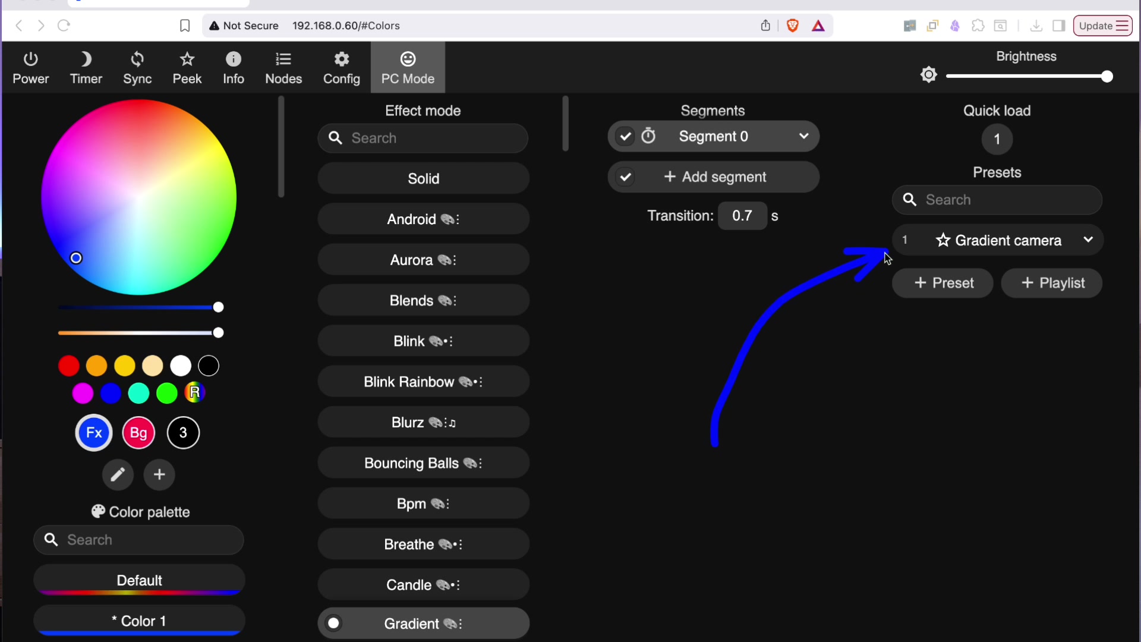Click the + Preset button

[943, 283]
